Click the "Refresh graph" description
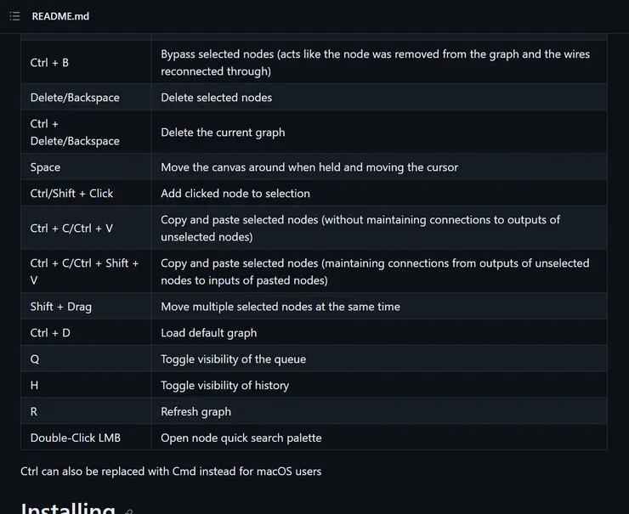The height and width of the screenshot is (514, 629). click(195, 412)
